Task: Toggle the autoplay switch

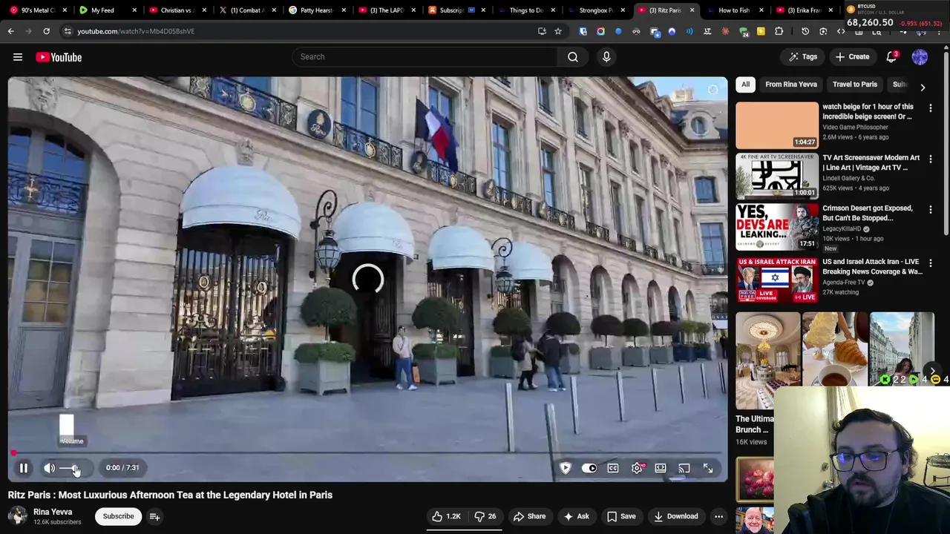Action: click(x=589, y=468)
